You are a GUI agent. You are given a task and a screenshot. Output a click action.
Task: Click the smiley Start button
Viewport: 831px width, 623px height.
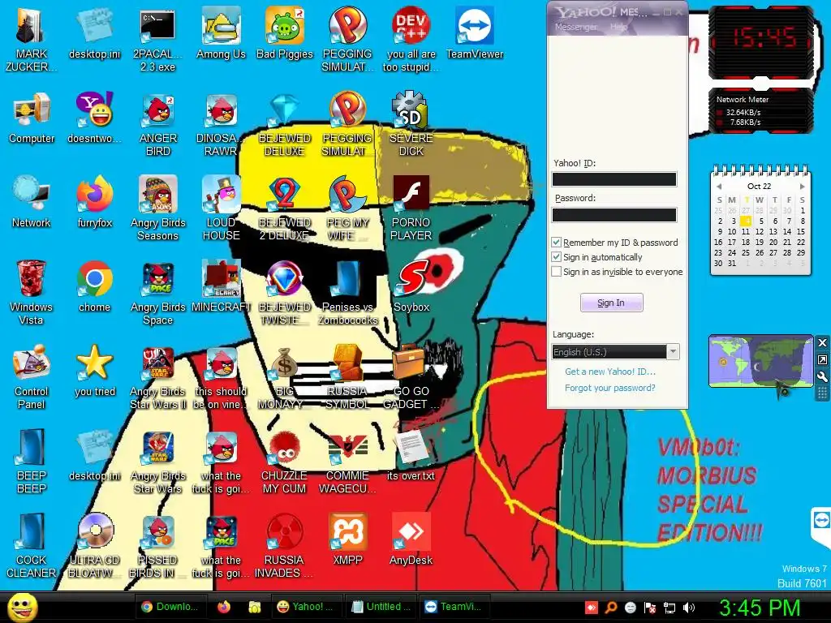[22, 607]
